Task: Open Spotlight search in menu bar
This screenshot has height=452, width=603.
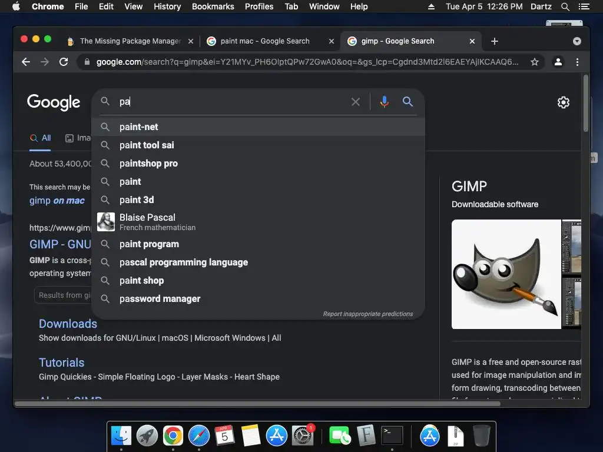Action: 565,6
